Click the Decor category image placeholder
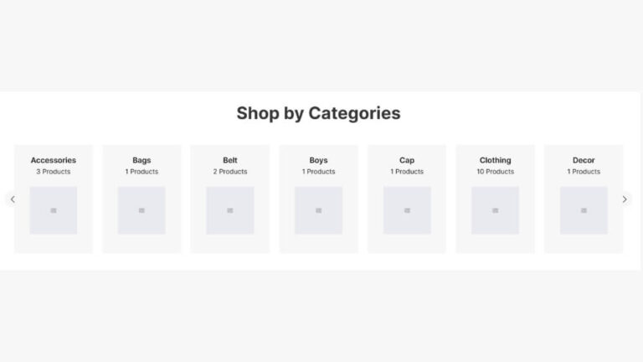The image size is (643, 362). click(x=584, y=210)
